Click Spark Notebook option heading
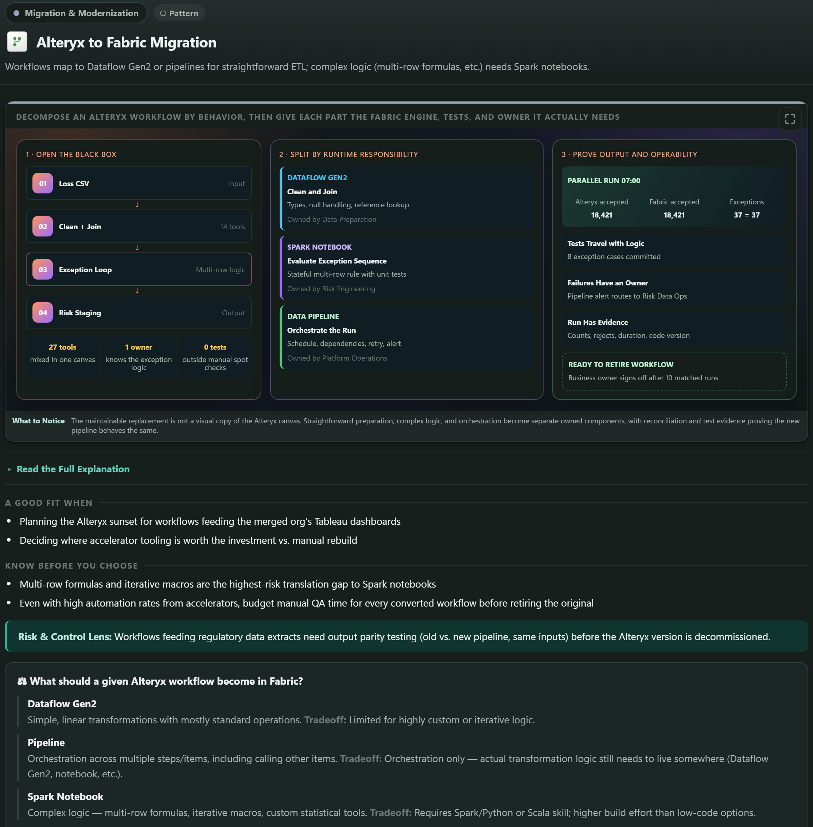This screenshot has height=827, width=813. point(65,797)
